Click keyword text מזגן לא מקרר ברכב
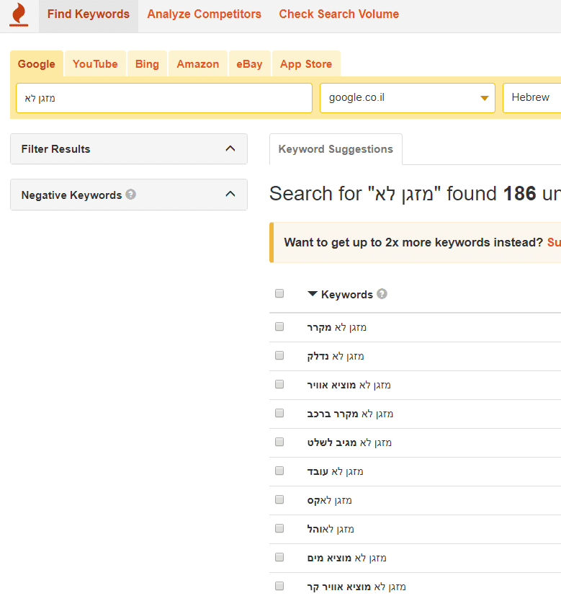 (351, 414)
